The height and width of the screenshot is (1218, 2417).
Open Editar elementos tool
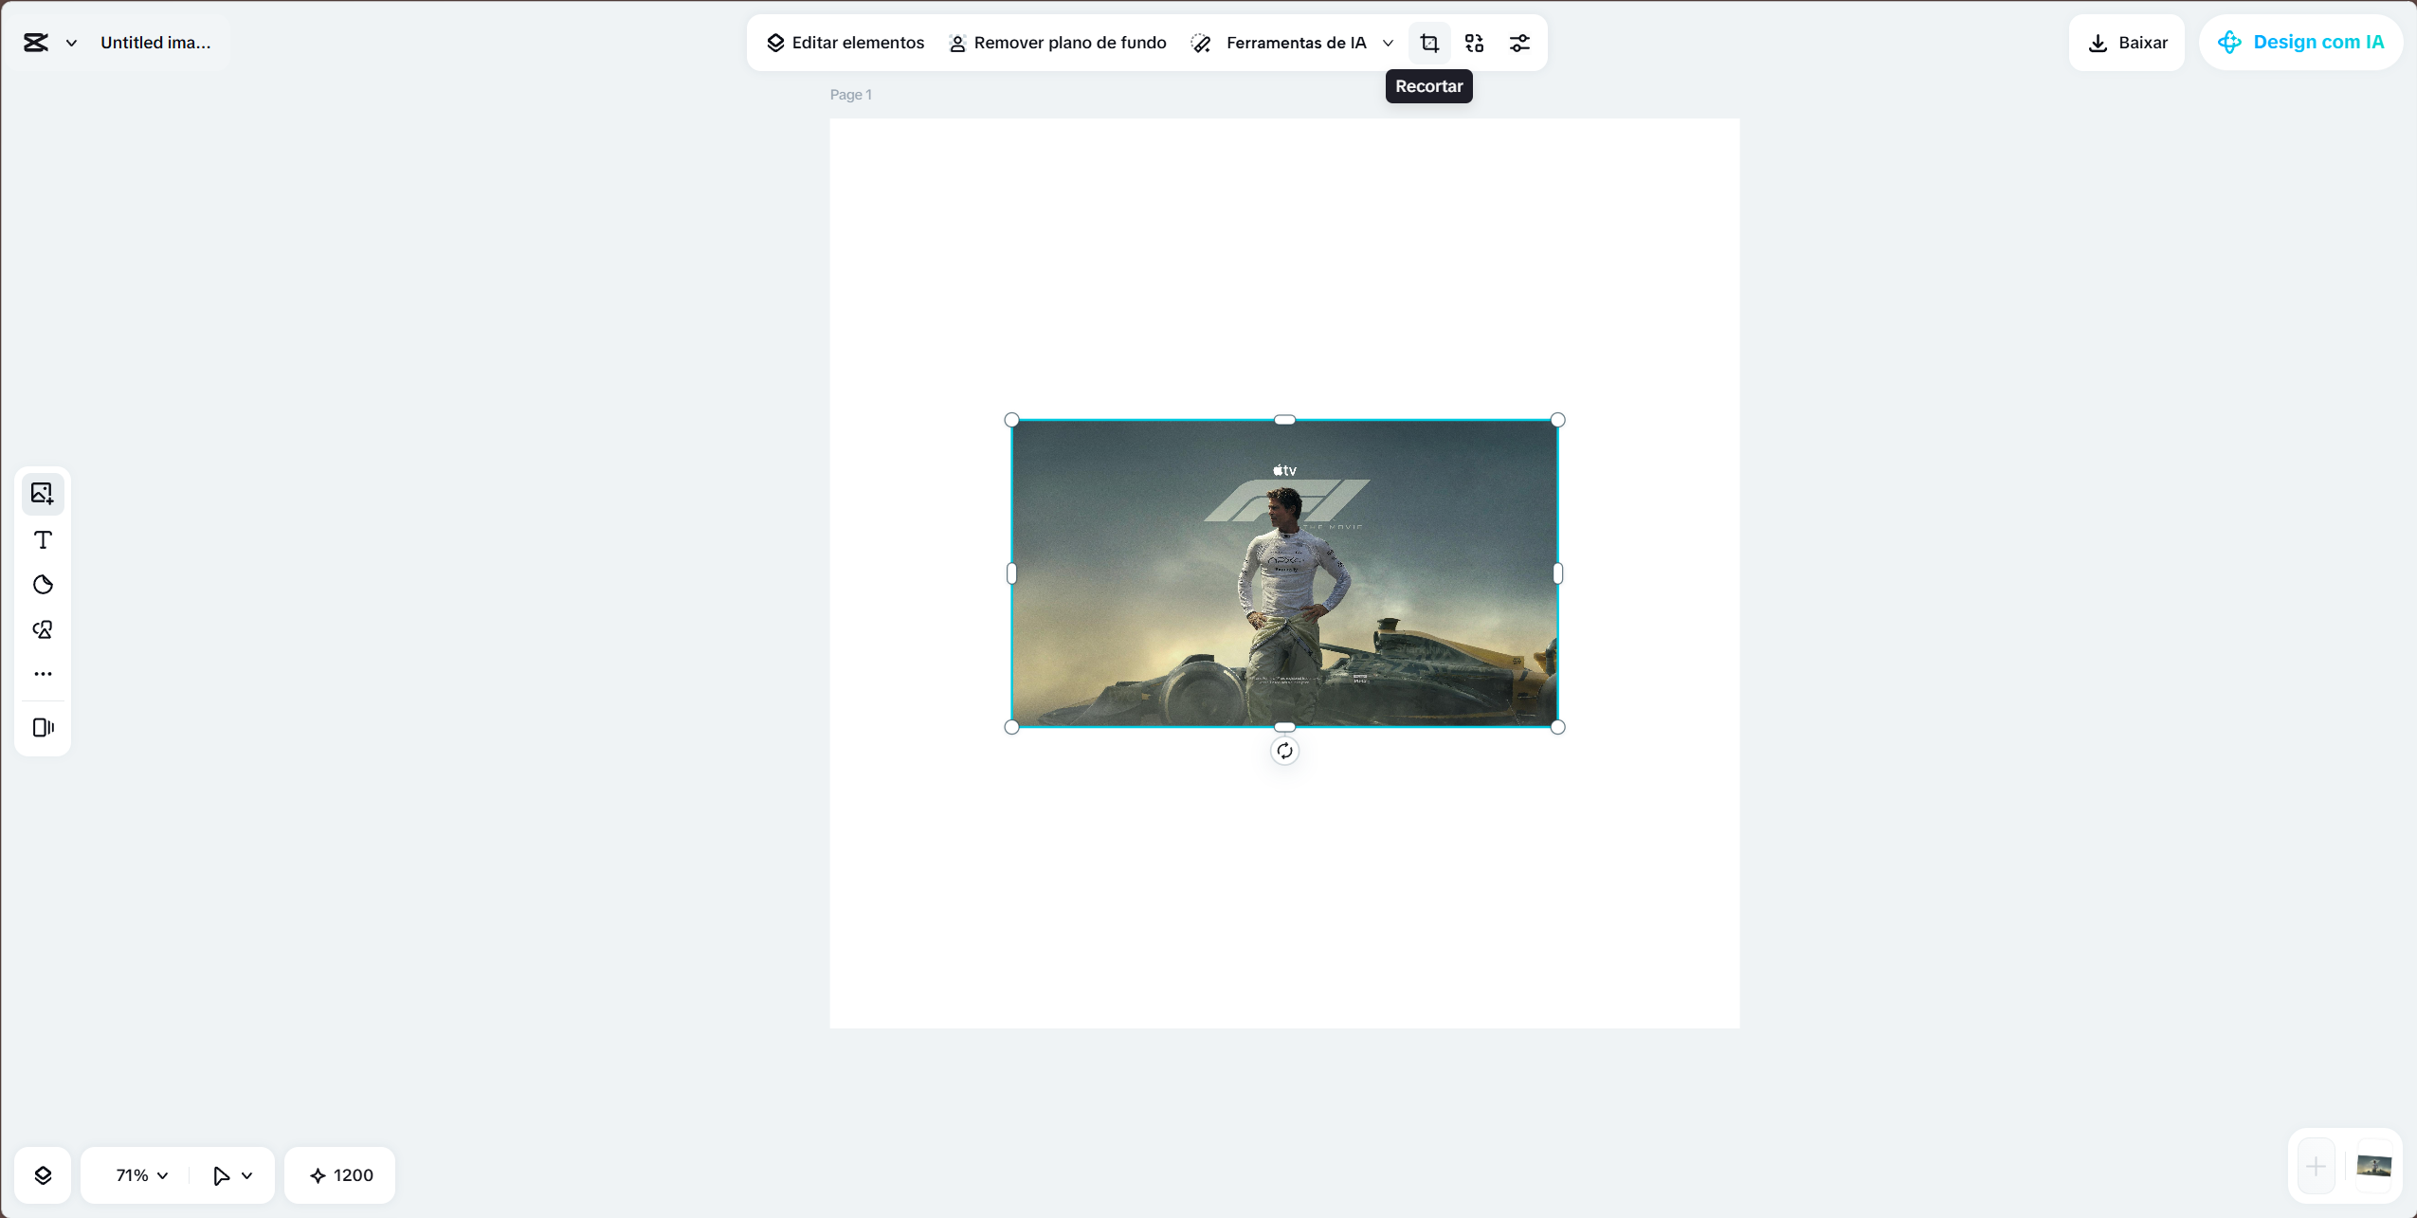[845, 43]
